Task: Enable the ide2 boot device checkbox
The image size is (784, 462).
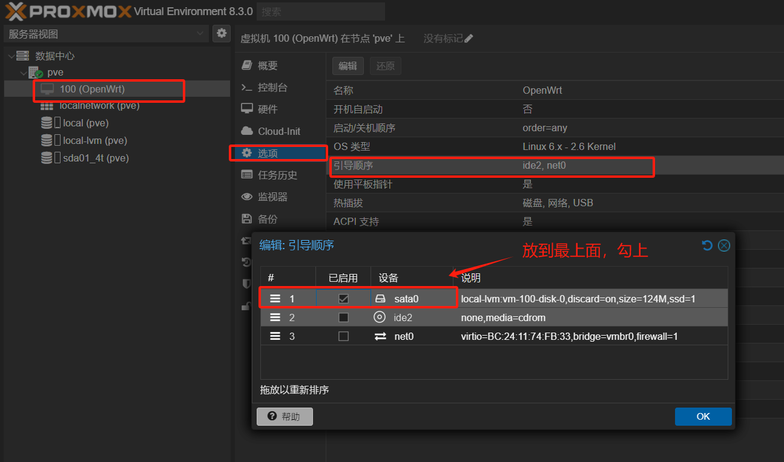Action: pyautogui.click(x=343, y=317)
